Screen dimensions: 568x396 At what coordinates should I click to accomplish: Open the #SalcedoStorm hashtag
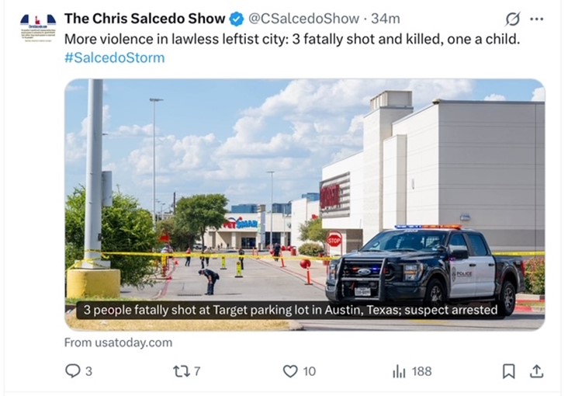[115, 57]
